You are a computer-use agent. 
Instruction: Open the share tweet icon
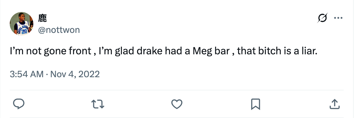point(334,104)
